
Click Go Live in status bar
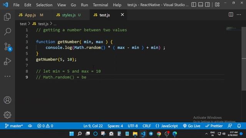[x=191, y=126]
